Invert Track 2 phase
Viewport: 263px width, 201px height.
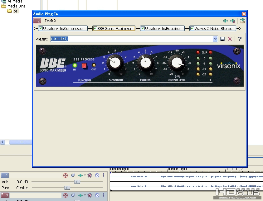[x=73, y=195]
